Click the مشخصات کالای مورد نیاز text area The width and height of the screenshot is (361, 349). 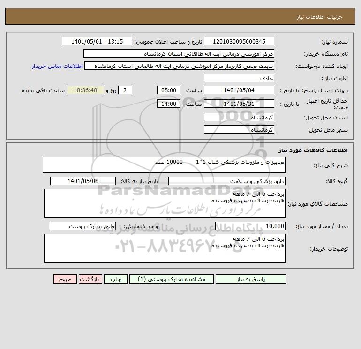165,203
